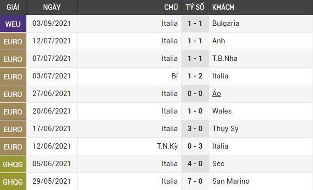
Task: Click the KHÁCH column header
Action: [x=223, y=7]
